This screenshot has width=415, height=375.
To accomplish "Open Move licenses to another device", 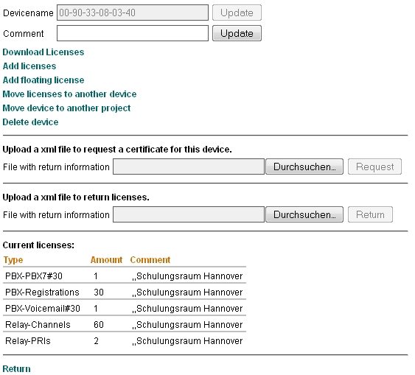I will click(x=69, y=94).
